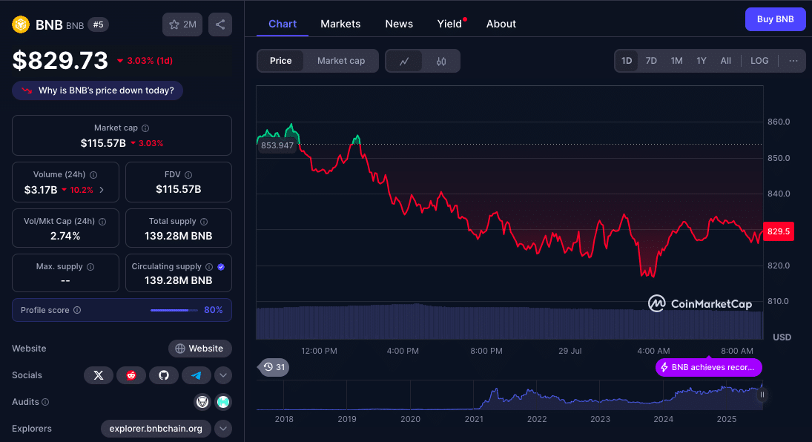The width and height of the screenshot is (812, 442).
Task: Click the history events 31 badge
Action: pyautogui.click(x=274, y=367)
